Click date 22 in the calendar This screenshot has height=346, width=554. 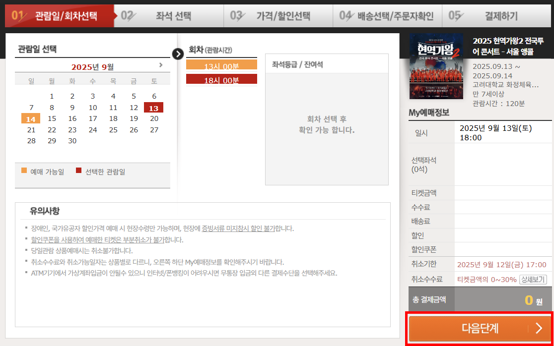click(x=52, y=130)
